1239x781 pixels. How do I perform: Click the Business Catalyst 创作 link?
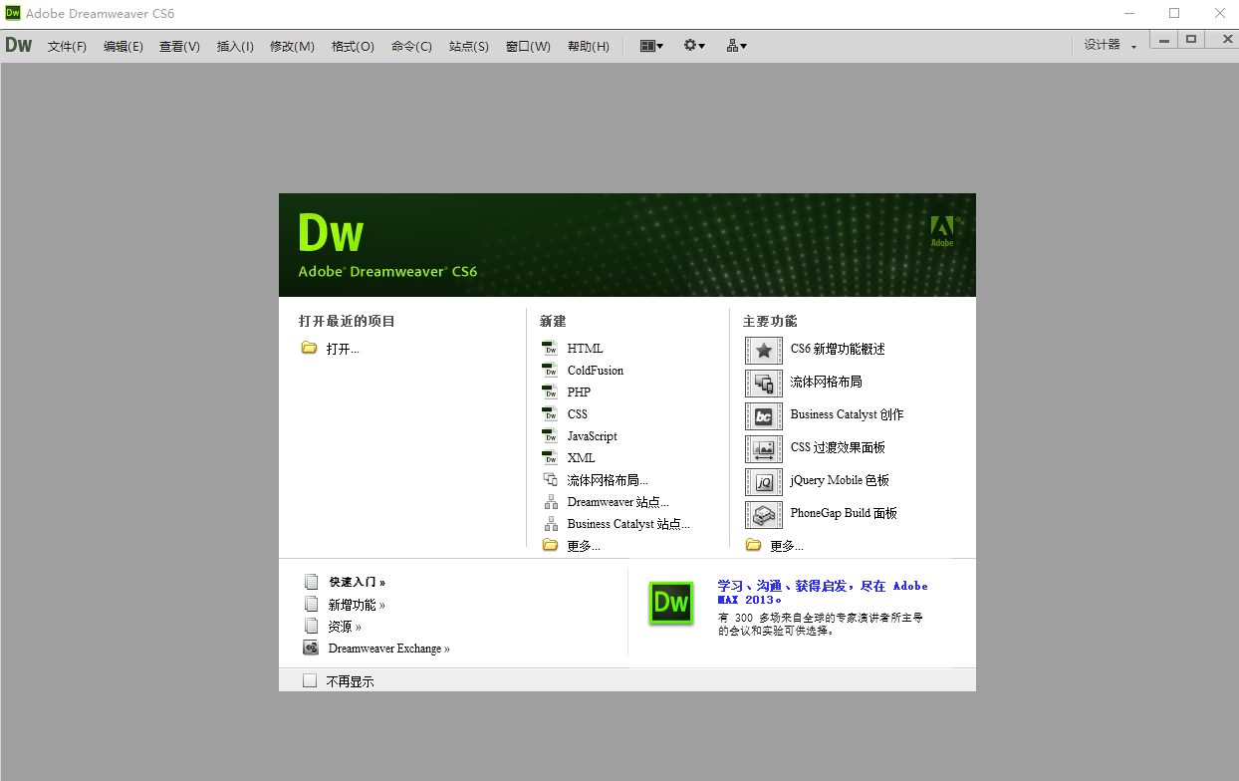848,414
